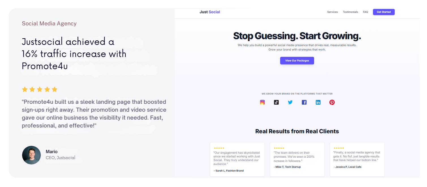Open the Testimonials nav link

350,12
